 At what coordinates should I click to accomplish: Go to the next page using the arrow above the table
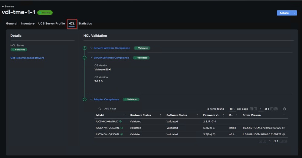272,109
